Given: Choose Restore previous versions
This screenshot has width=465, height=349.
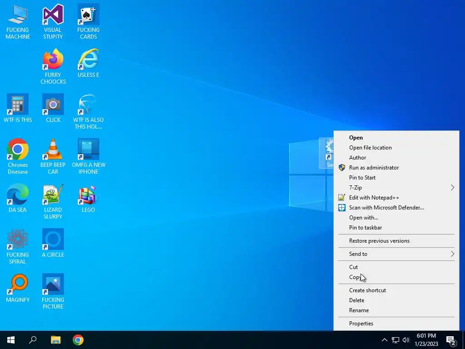Looking at the screenshot, I should (x=396, y=241).
